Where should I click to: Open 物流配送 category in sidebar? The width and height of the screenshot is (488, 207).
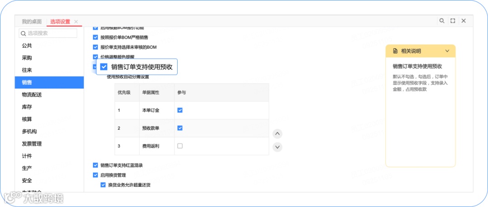(49, 95)
